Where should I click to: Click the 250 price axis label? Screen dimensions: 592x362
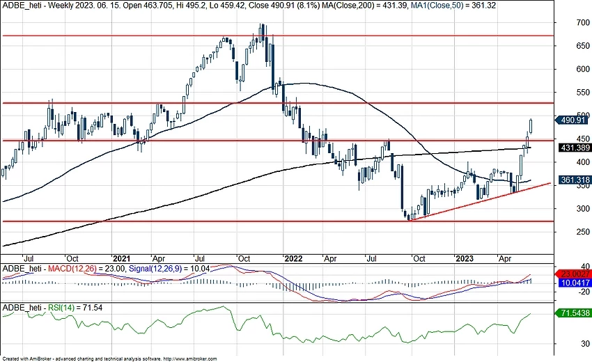(583, 232)
